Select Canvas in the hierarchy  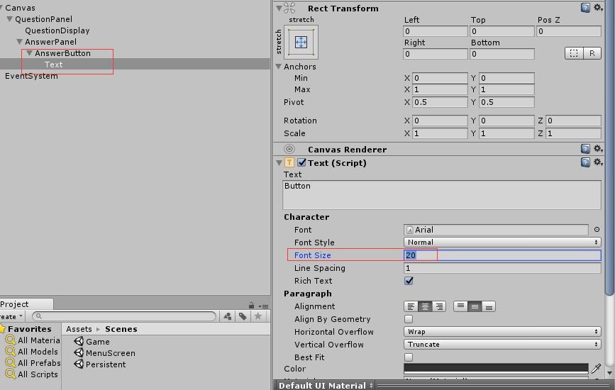pyautogui.click(x=20, y=8)
